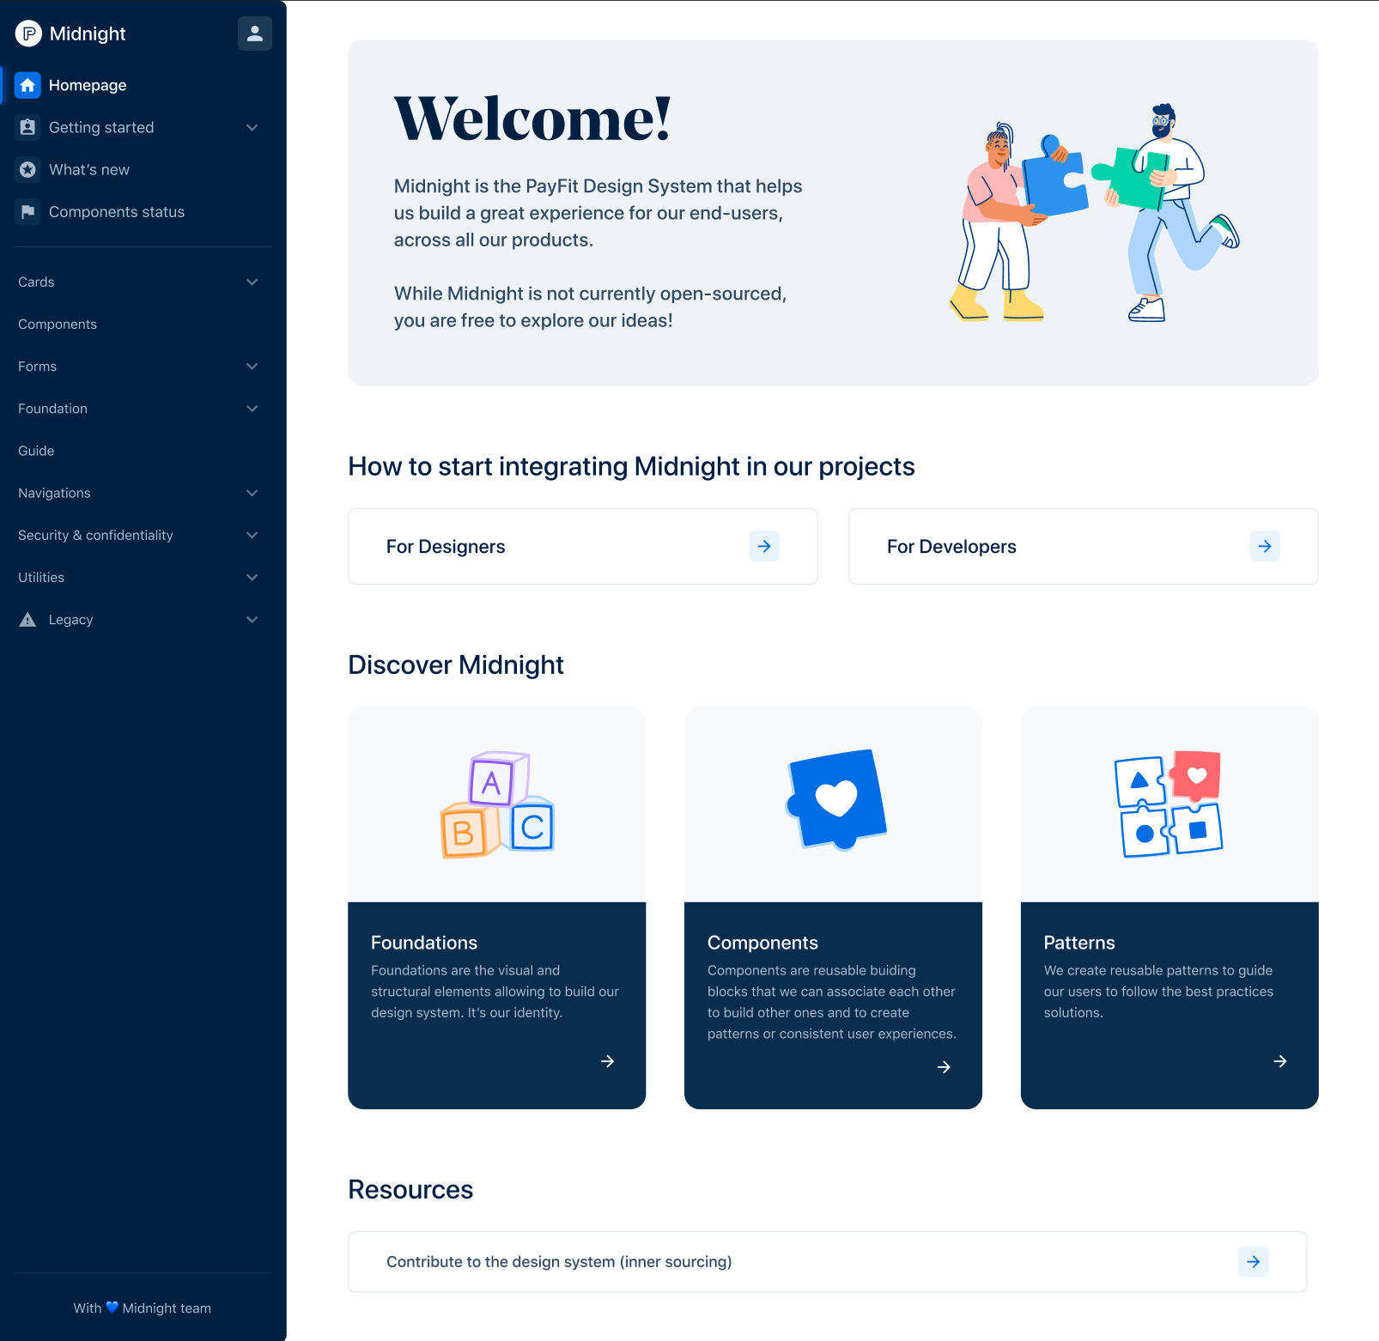This screenshot has height=1341, width=1379.
Task: Click the arrow in the Components card
Action: (x=945, y=1067)
